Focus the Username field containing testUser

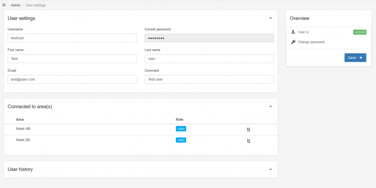(72, 38)
